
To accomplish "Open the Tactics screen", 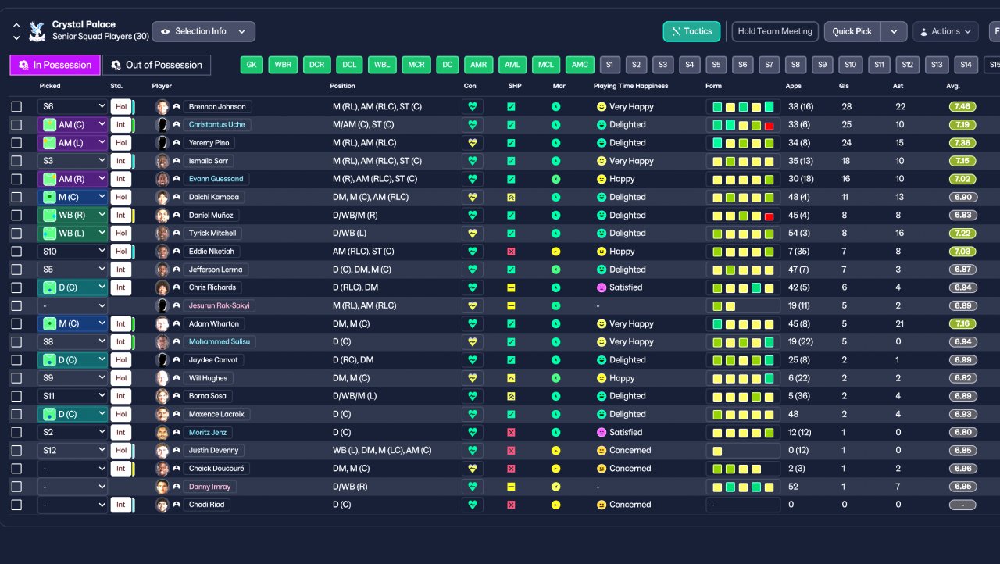I will [691, 31].
